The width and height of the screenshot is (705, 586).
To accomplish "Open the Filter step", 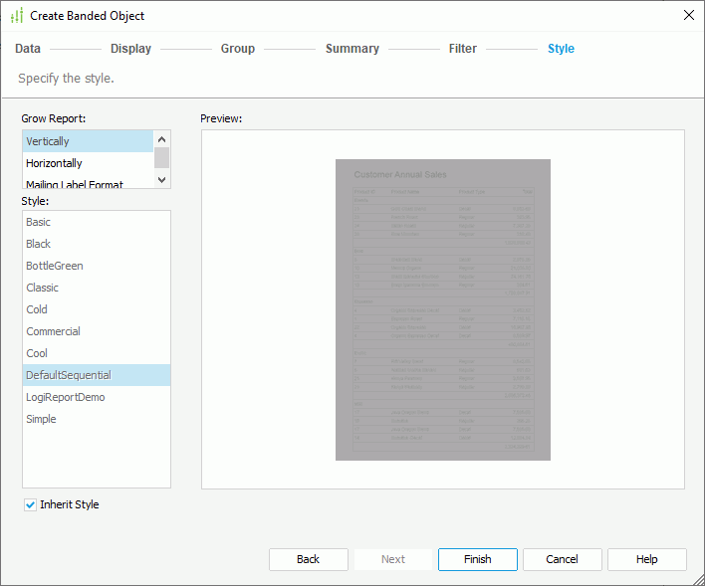I will pyautogui.click(x=462, y=49).
